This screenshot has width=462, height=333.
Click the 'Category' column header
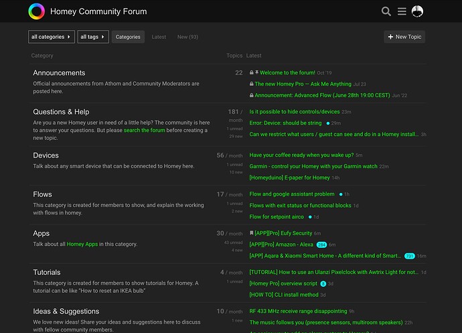[42, 56]
